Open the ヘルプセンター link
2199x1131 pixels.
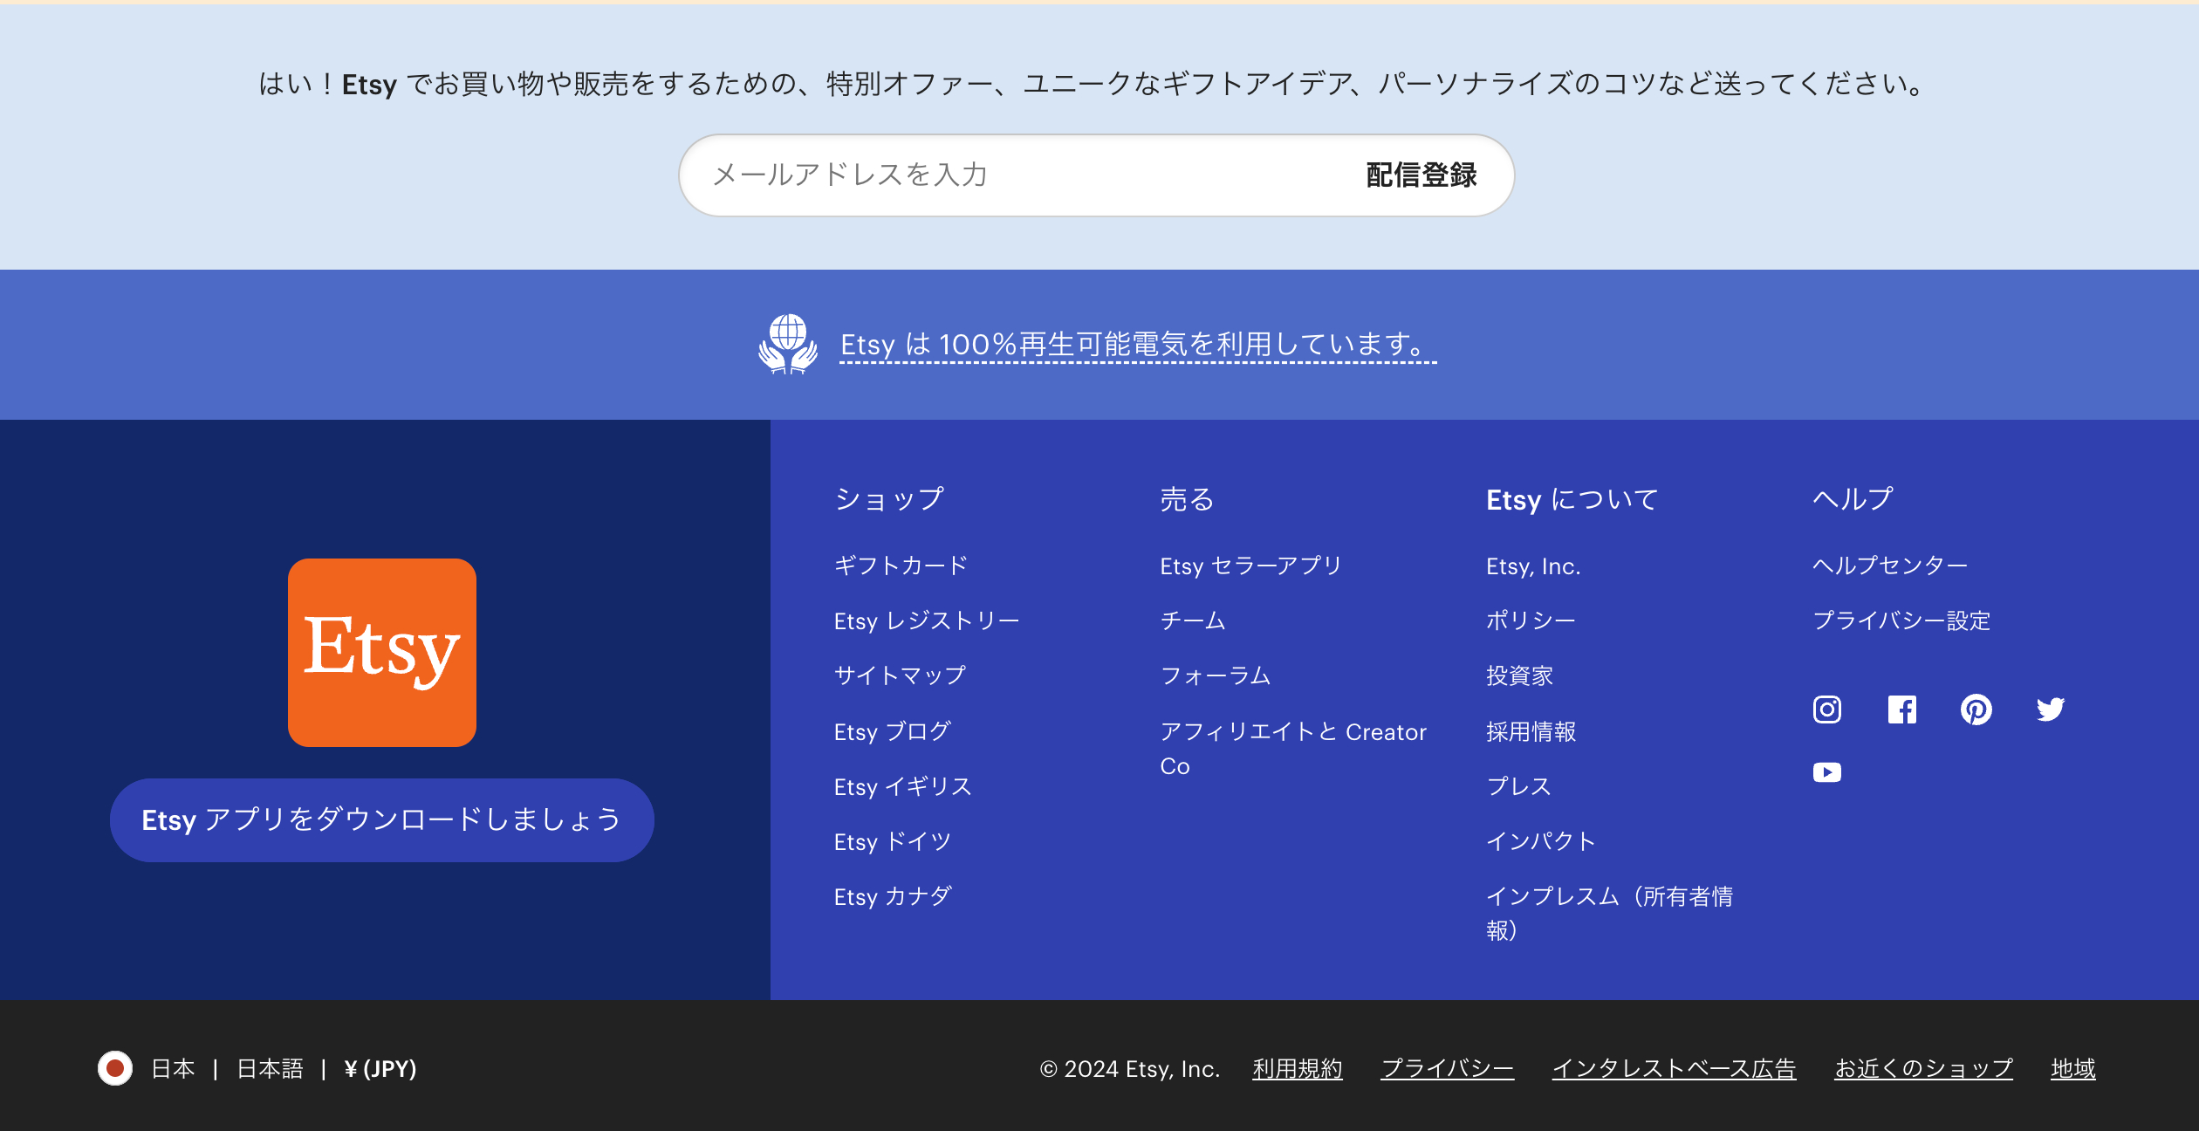(x=1890, y=565)
